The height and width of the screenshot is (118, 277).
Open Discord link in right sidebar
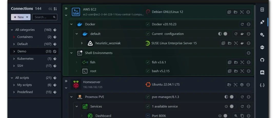pyautogui.click(x=262, y=72)
